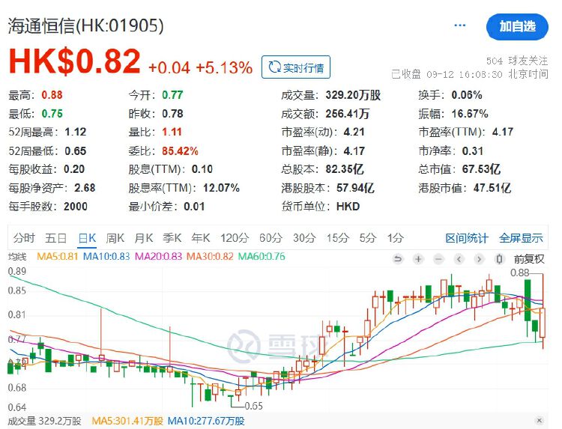
Task: Click the MA60:0.76 moving average label
Action: coord(262,256)
